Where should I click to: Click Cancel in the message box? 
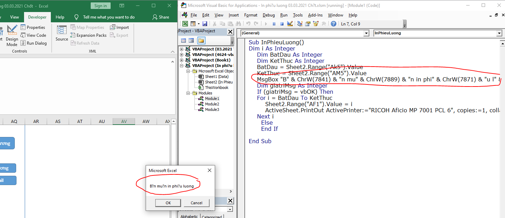pos(196,203)
